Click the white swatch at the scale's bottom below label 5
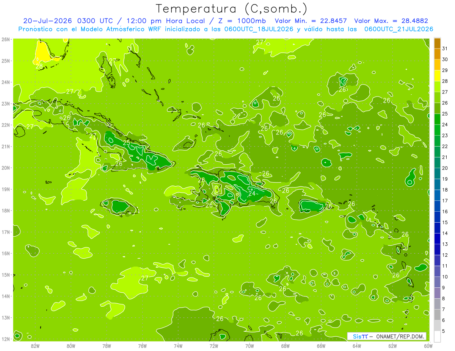 coord(437,336)
